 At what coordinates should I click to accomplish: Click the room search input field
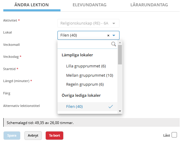[x=84, y=44]
